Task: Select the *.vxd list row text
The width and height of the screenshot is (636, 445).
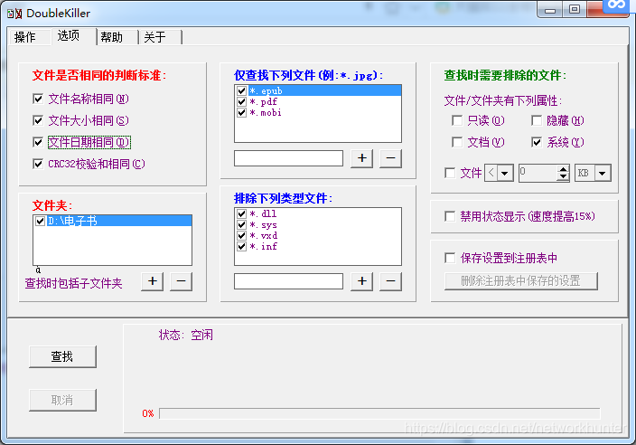Action: pyautogui.click(x=264, y=235)
